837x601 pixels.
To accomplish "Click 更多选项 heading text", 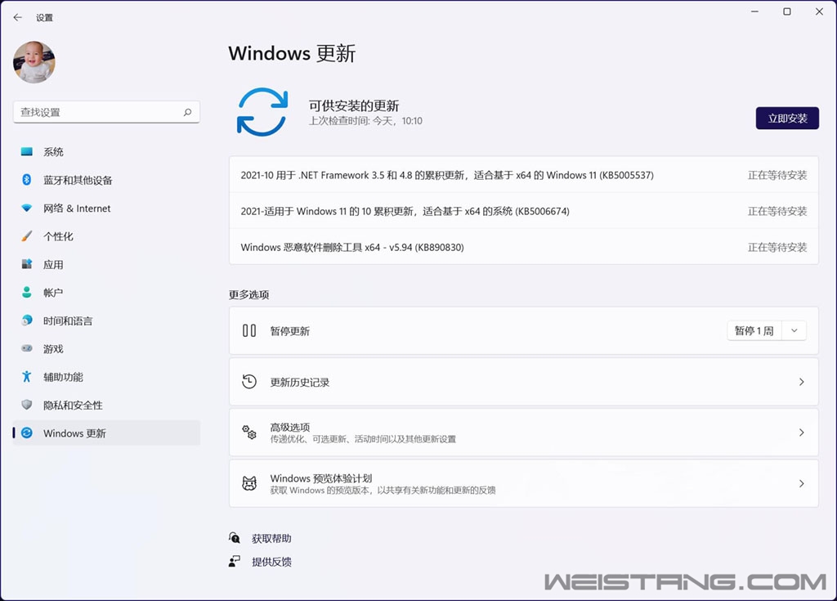I will pyautogui.click(x=248, y=294).
